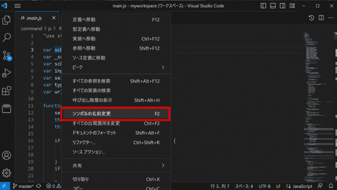Click the remote window indicator in status bar
The height and width of the screenshot is (190, 337).
coord(4,186)
